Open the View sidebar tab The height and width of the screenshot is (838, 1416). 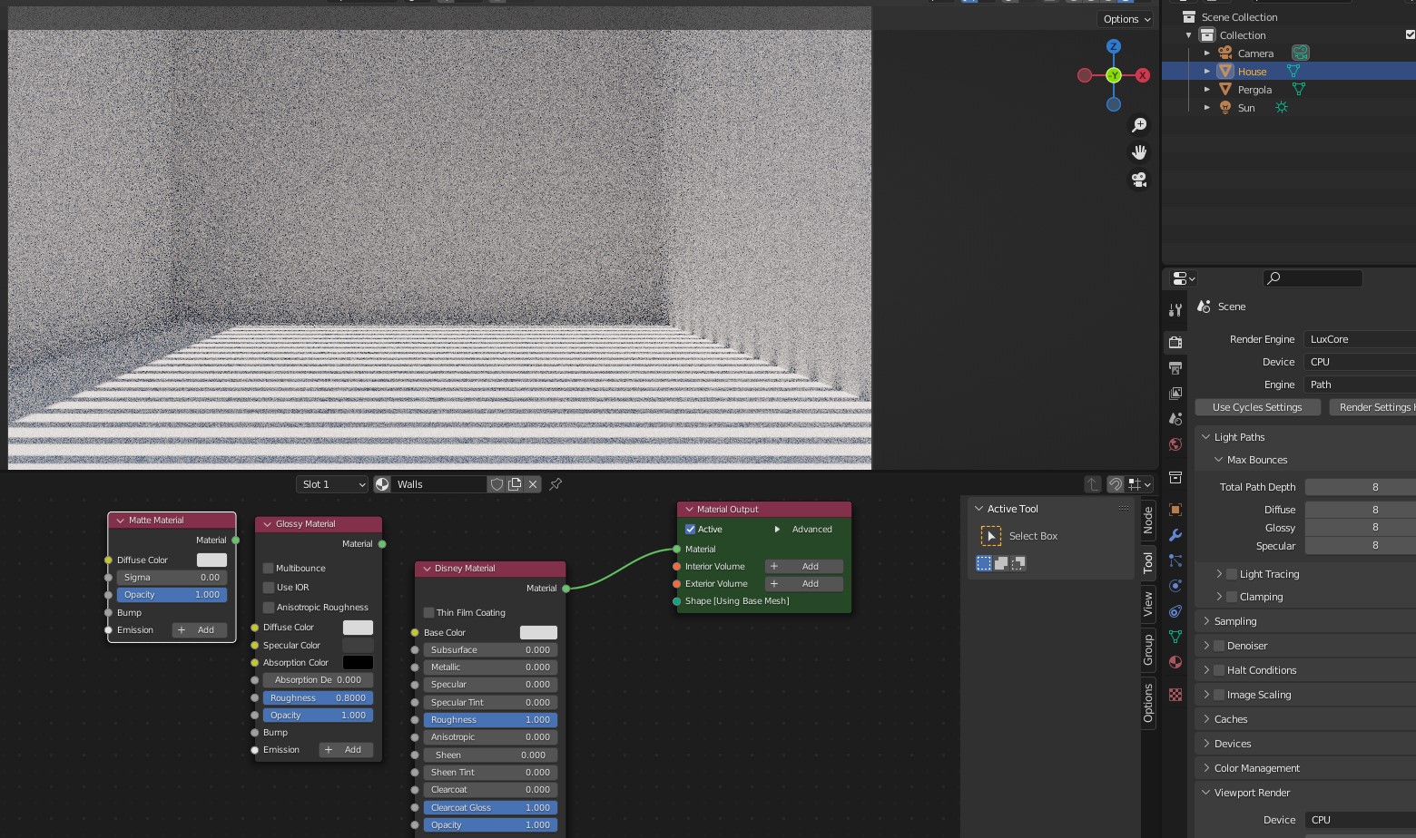click(1148, 604)
